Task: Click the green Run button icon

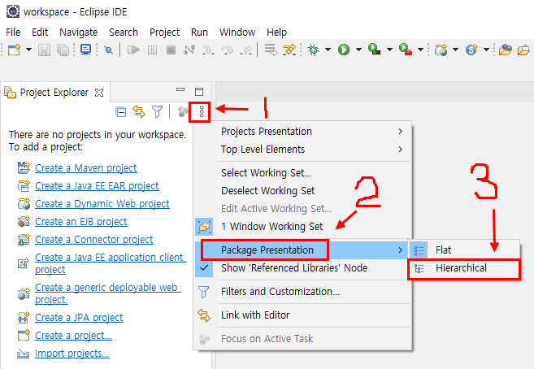Action: (344, 50)
